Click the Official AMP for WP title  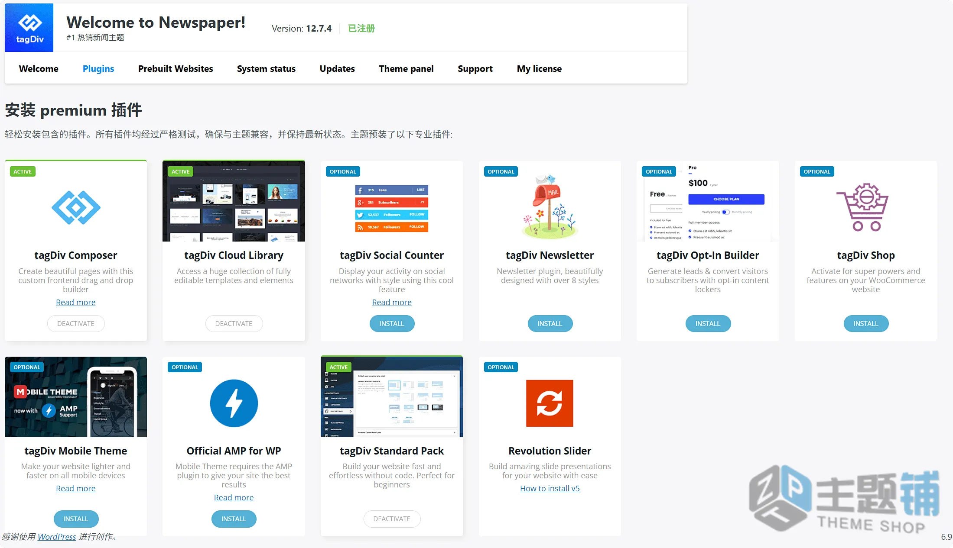coord(234,451)
